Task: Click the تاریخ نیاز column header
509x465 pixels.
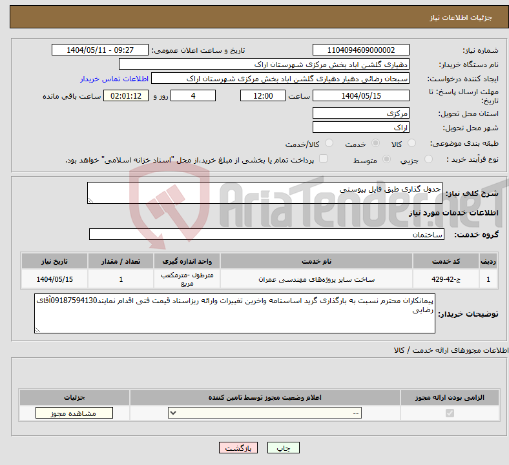Action: pyautogui.click(x=54, y=261)
